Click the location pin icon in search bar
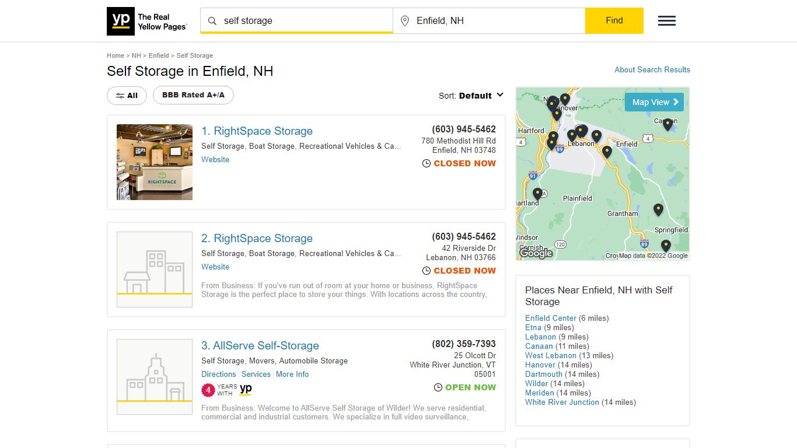Image resolution: width=797 pixels, height=448 pixels. [x=405, y=21]
